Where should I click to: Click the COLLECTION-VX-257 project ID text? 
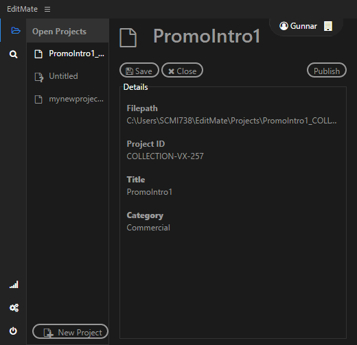pos(165,156)
